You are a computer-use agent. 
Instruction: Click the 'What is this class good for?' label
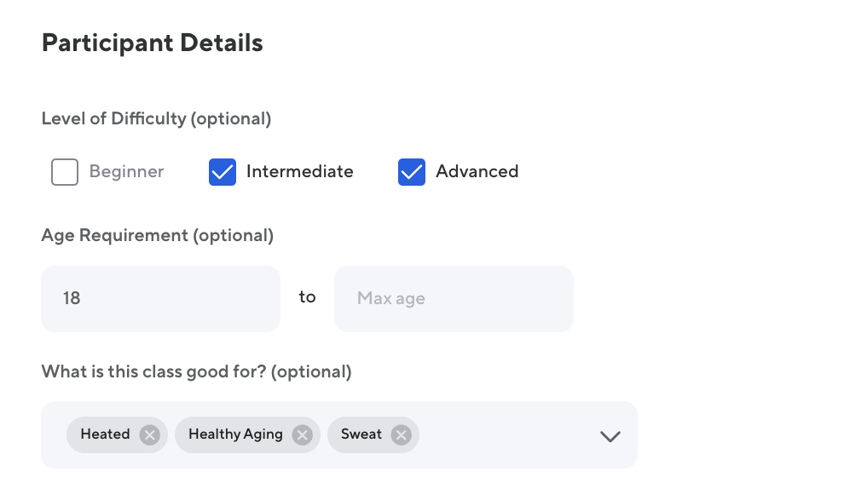click(196, 372)
